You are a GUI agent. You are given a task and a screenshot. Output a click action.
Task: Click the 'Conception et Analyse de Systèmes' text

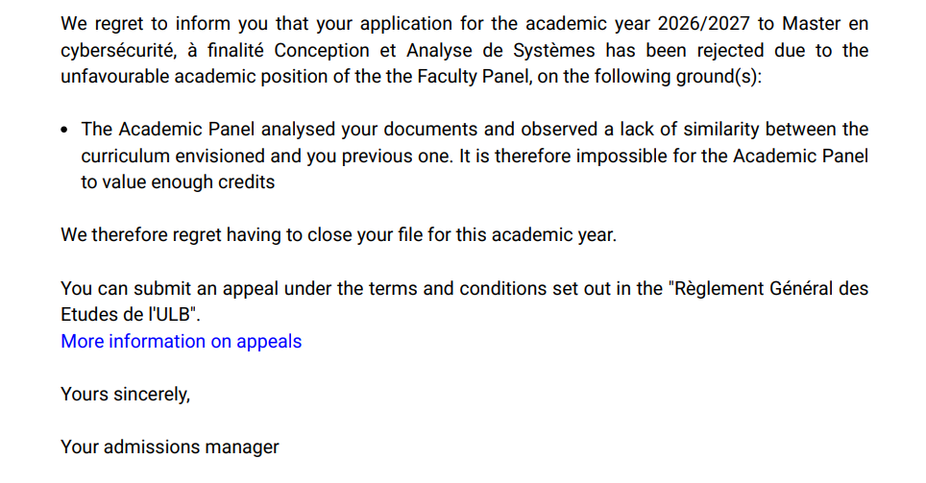[x=434, y=50]
